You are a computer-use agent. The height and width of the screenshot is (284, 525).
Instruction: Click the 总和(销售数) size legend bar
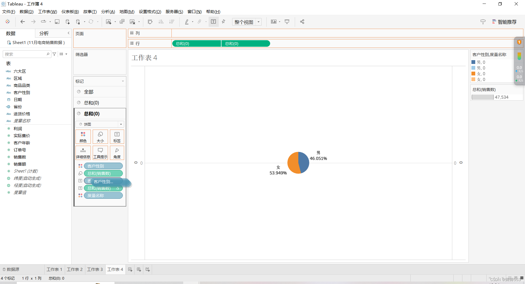click(x=483, y=97)
